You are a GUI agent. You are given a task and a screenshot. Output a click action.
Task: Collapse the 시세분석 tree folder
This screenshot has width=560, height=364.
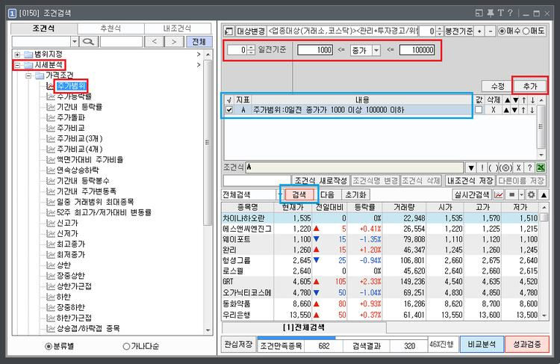pyautogui.click(x=17, y=65)
